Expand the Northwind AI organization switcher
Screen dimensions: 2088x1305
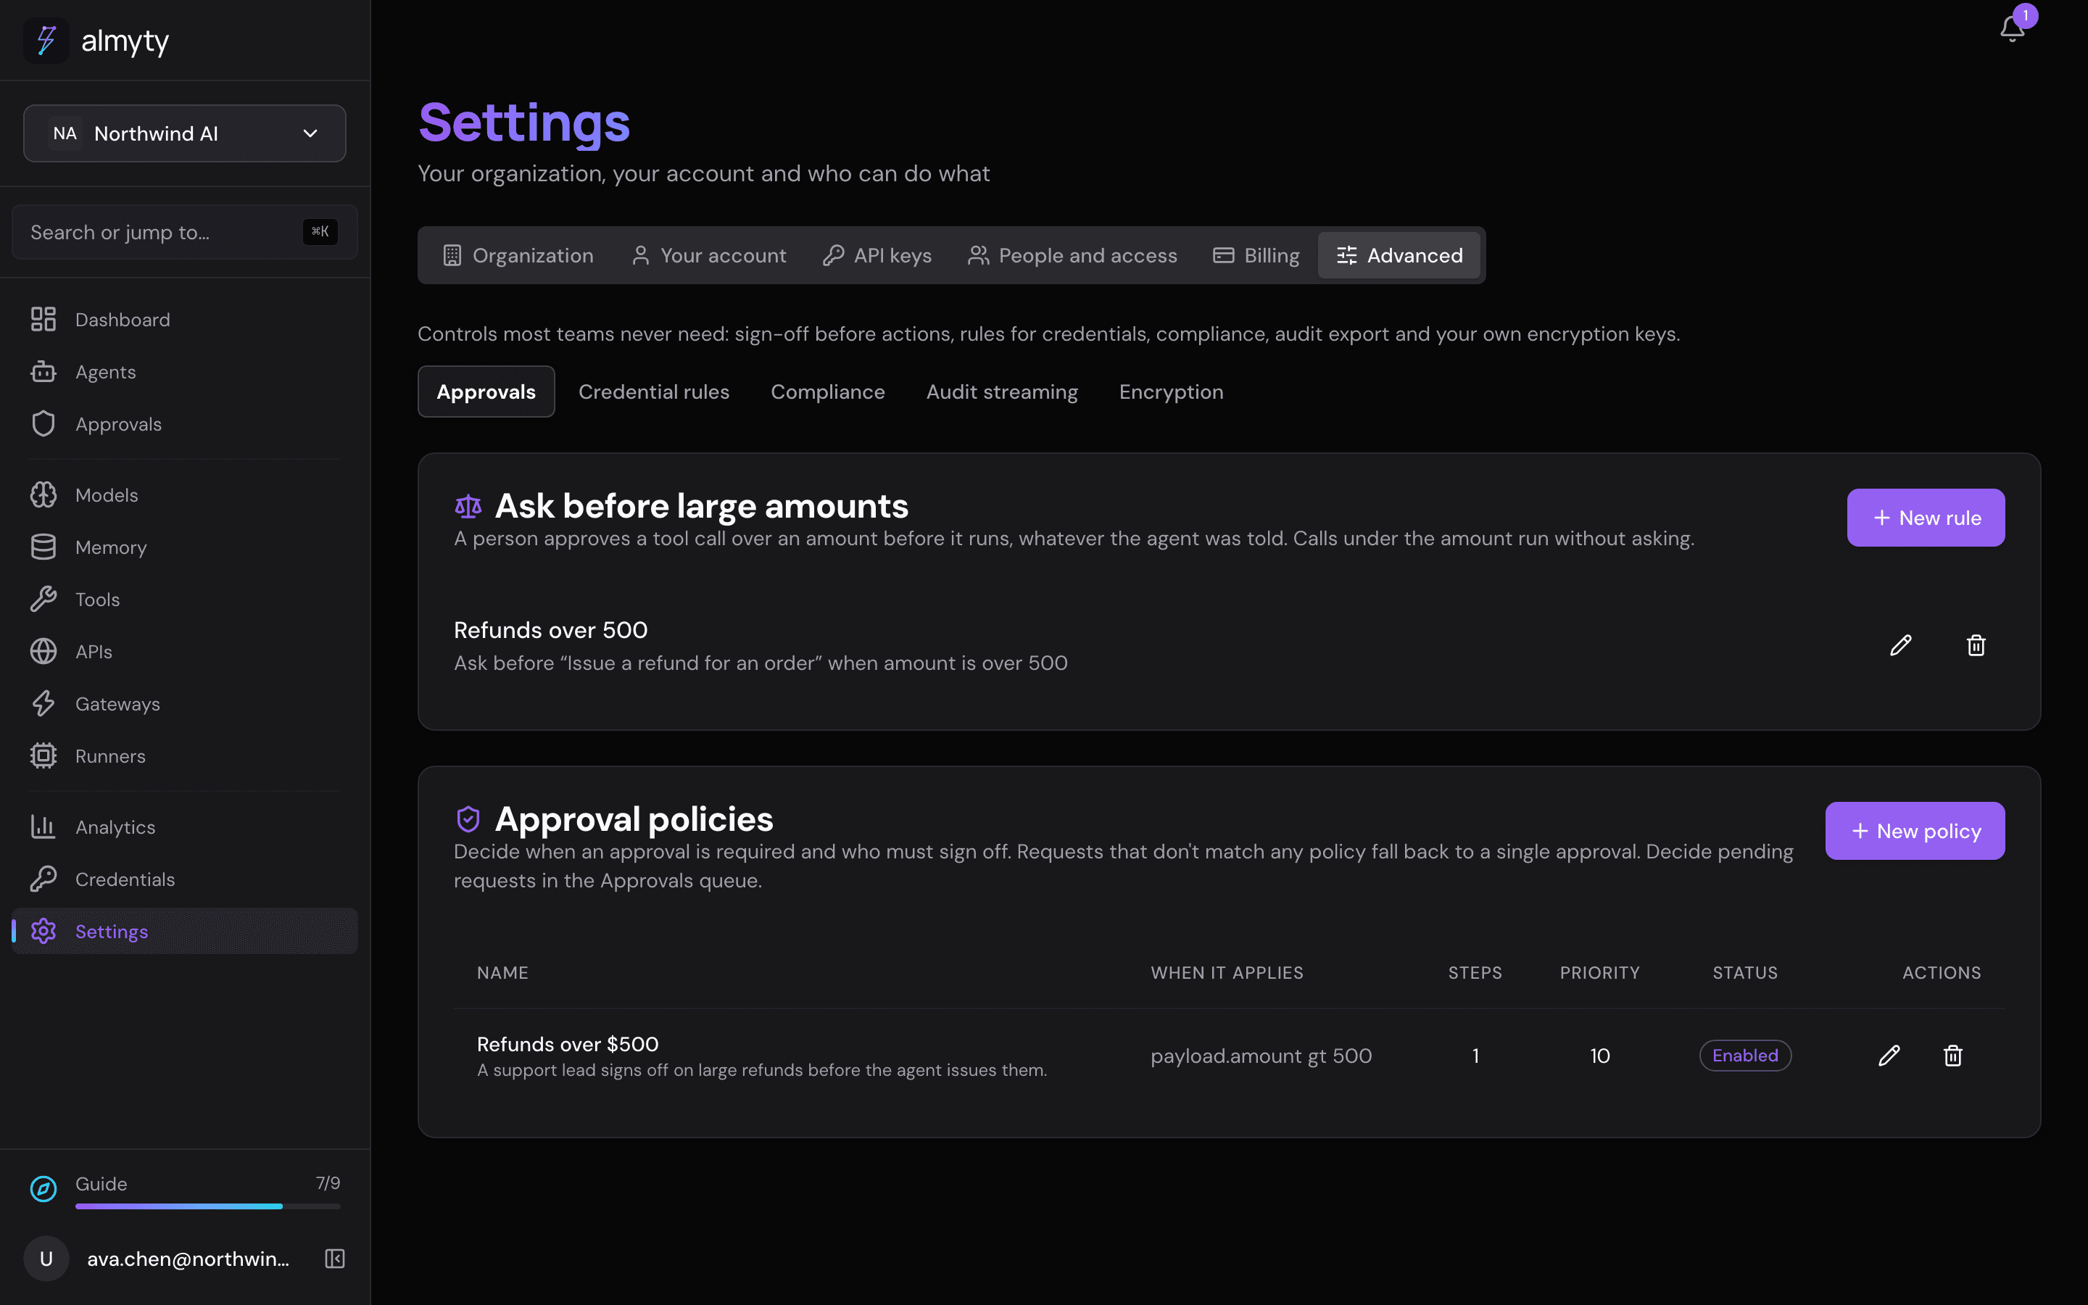tap(185, 133)
